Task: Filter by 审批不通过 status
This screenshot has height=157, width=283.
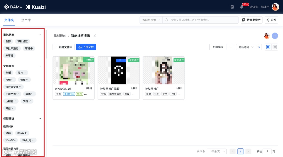Action: [x=12, y=48]
